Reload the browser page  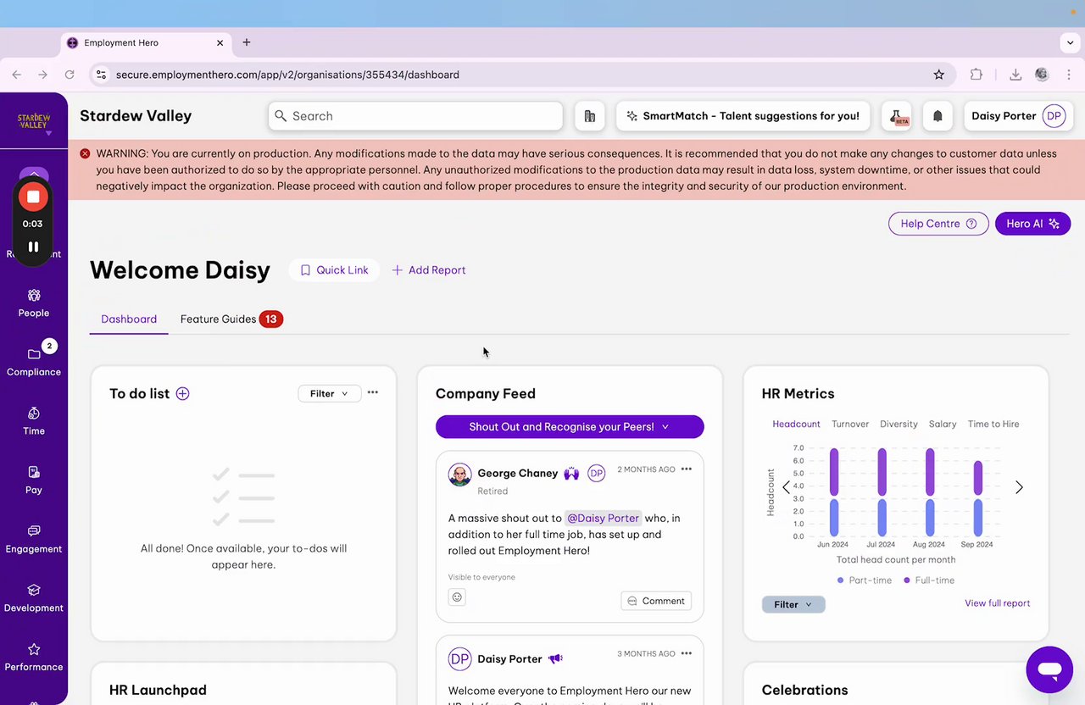tap(70, 75)
